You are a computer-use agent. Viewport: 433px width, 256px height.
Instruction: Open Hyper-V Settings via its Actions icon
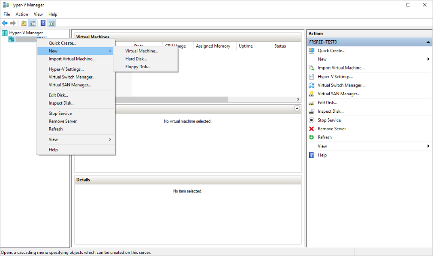311,76
